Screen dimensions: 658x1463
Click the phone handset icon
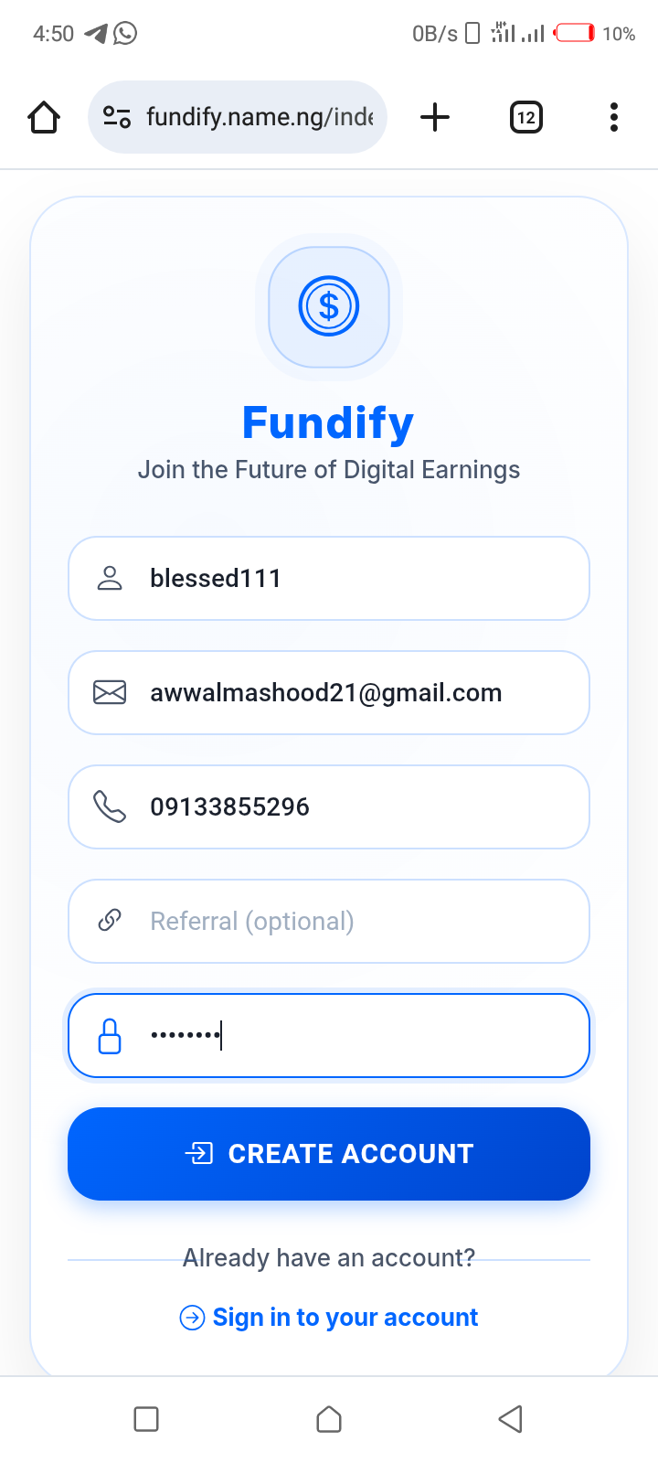point(110,806)
